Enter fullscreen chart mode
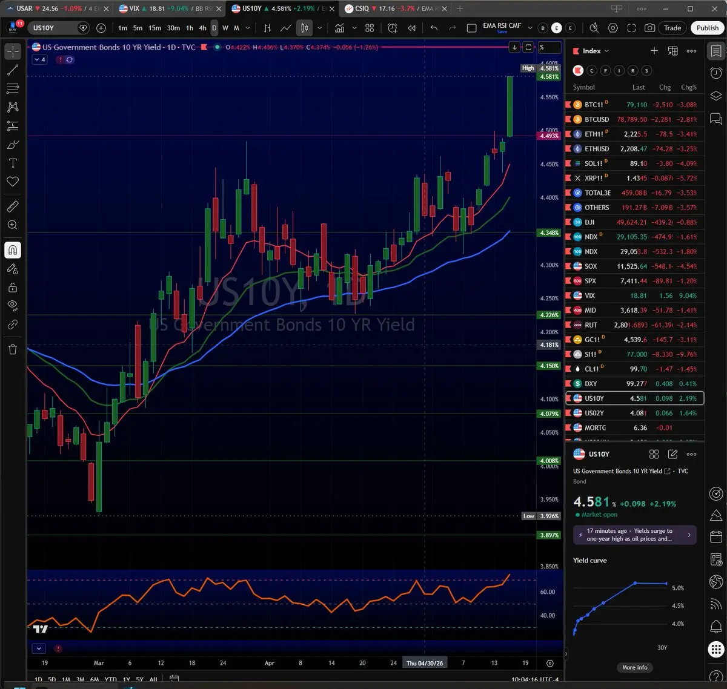The image size is (727, 689). (x=631, y=28)
